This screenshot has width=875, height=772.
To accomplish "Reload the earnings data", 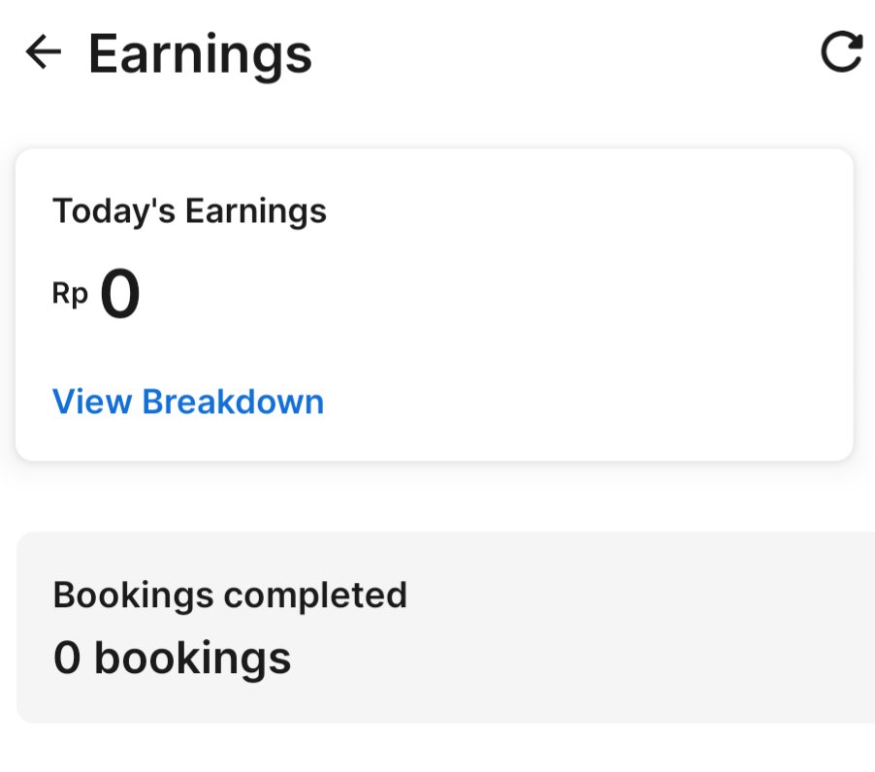I will click(x=842, y=51).
